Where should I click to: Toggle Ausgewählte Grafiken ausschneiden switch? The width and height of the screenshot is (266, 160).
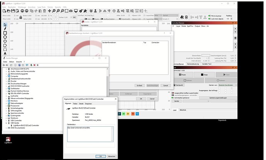tap(173, 93)
